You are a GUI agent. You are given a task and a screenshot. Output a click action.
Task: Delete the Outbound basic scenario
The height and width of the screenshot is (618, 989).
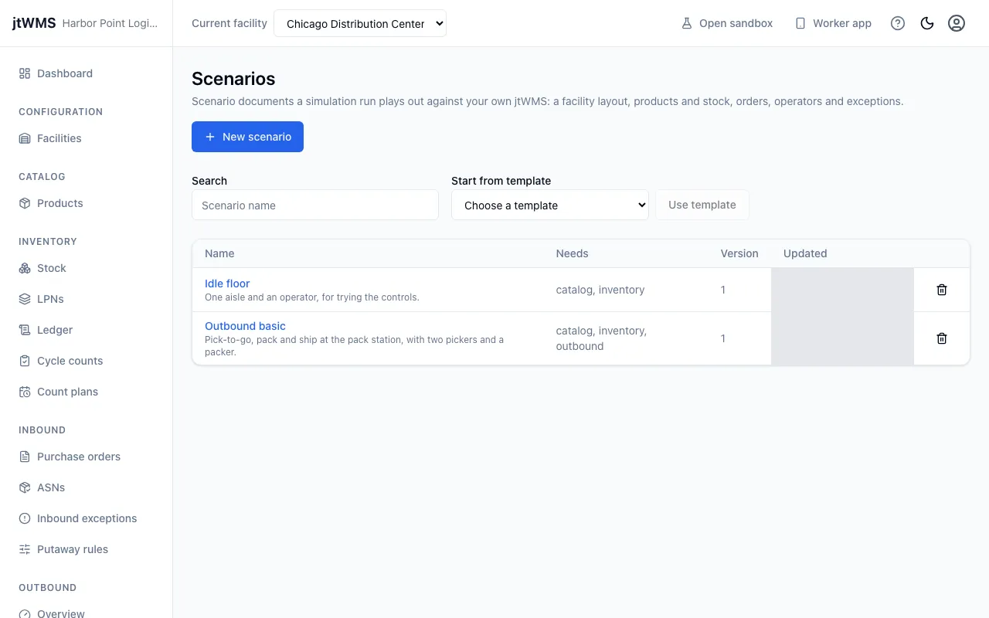click(942, 338)
